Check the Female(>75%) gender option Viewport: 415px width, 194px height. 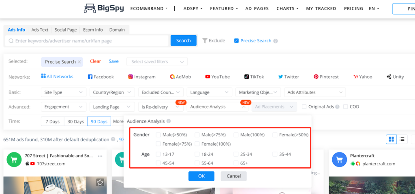coord(158,144)
